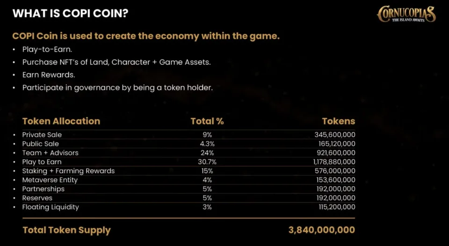Click the Public Sale 4.3% value
449x246 pixels.
point(207,144)
